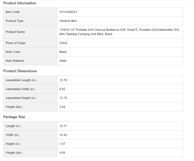Click the General Item product type value
194x161 pixels.
[68, 21]
